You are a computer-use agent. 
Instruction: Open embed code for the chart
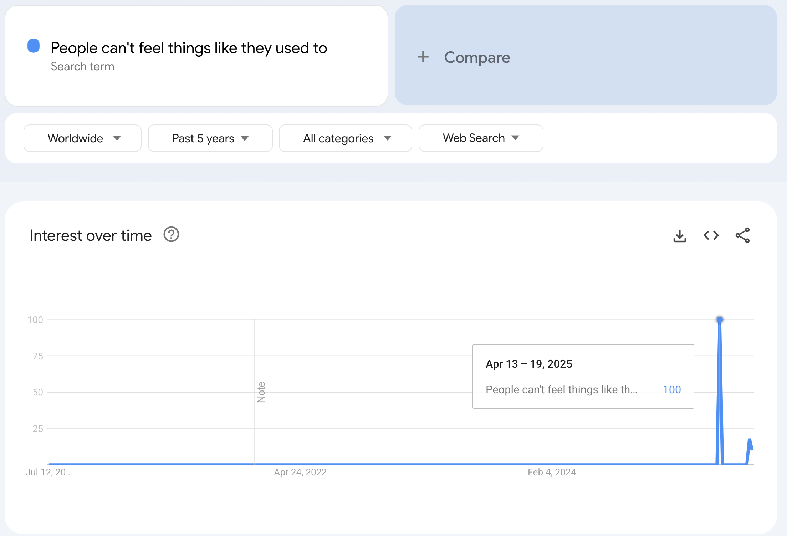pos(711,235)
